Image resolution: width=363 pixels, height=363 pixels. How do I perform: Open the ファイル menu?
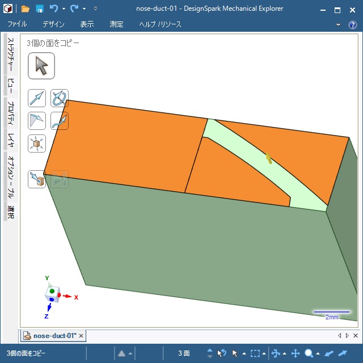coord(17,24)
